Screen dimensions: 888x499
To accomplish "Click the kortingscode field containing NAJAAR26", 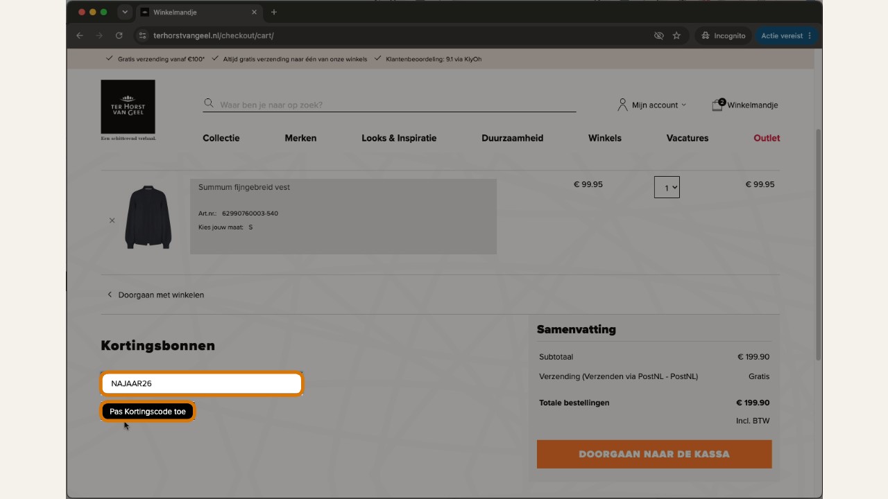I will click(x=202, y=383).
